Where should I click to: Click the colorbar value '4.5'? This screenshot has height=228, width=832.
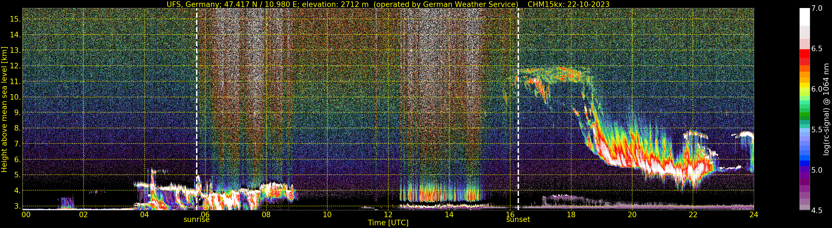pyautogui.click(x=817, y=211)
